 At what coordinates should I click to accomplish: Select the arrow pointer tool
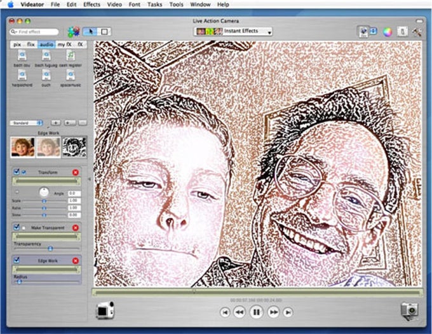click(90, 32)
